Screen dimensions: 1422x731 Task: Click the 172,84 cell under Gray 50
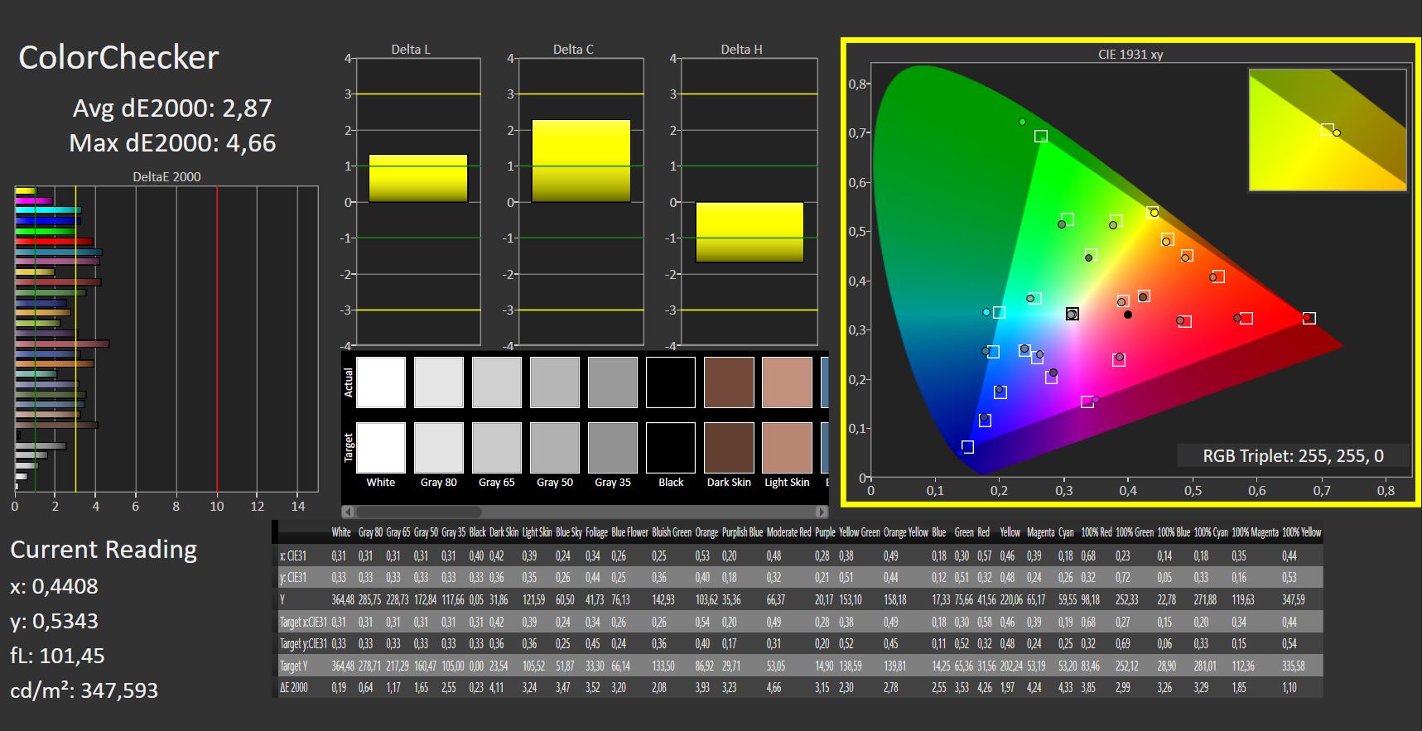pos(425,599)
